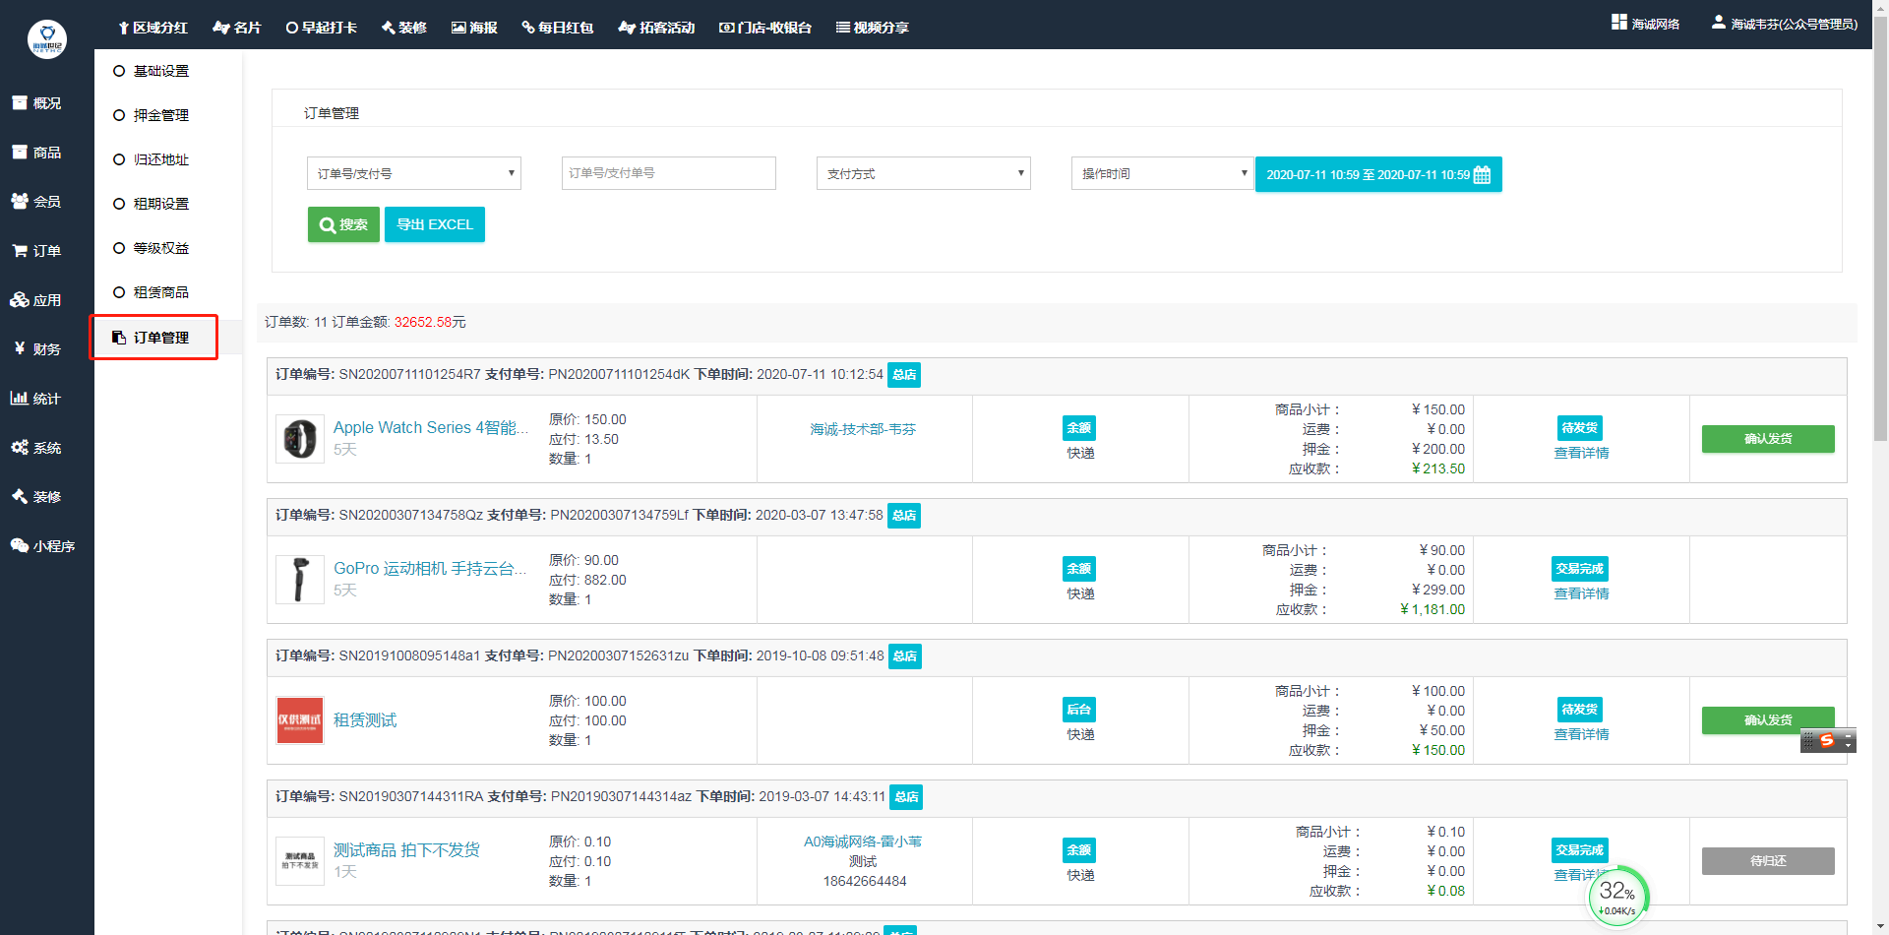View details of the 租赁测试 order
The image size is (1889, 935).
(1581, 734)
